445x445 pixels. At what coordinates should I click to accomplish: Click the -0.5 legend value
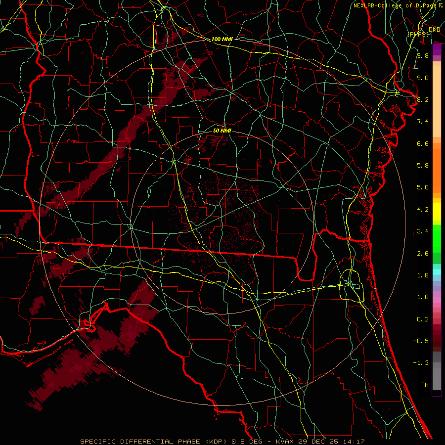pos(421,341)
